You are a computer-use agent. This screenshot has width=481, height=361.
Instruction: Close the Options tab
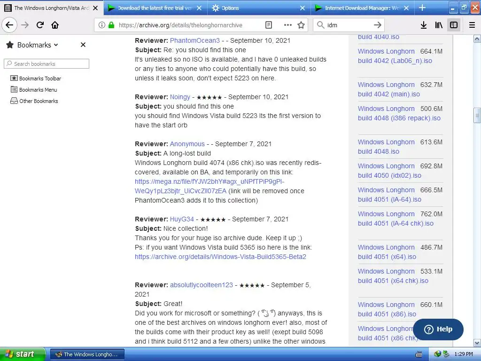click(x=303, y=8)
